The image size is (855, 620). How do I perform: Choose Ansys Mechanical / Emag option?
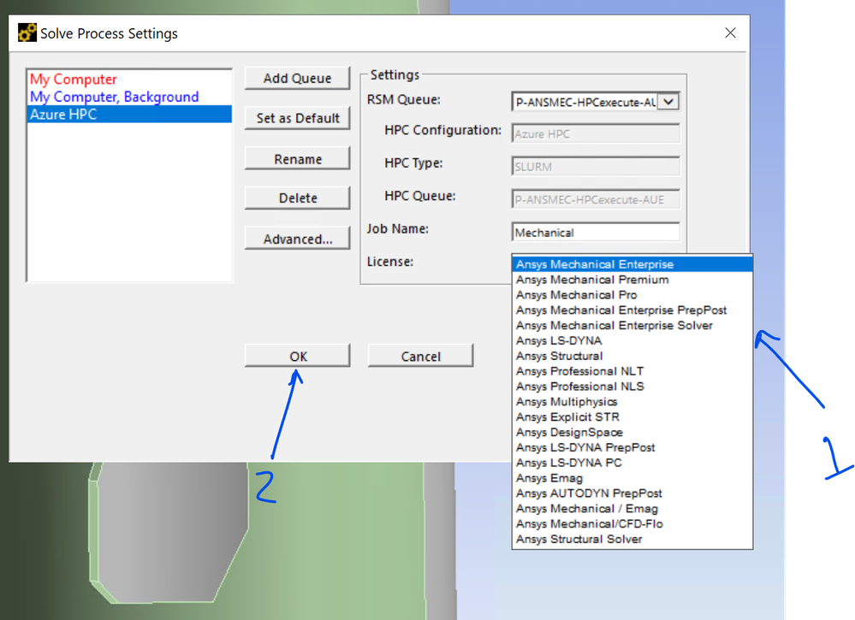632,508
